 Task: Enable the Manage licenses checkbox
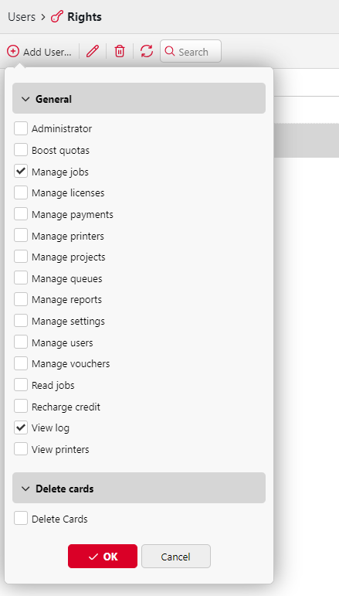coord(21,192)
